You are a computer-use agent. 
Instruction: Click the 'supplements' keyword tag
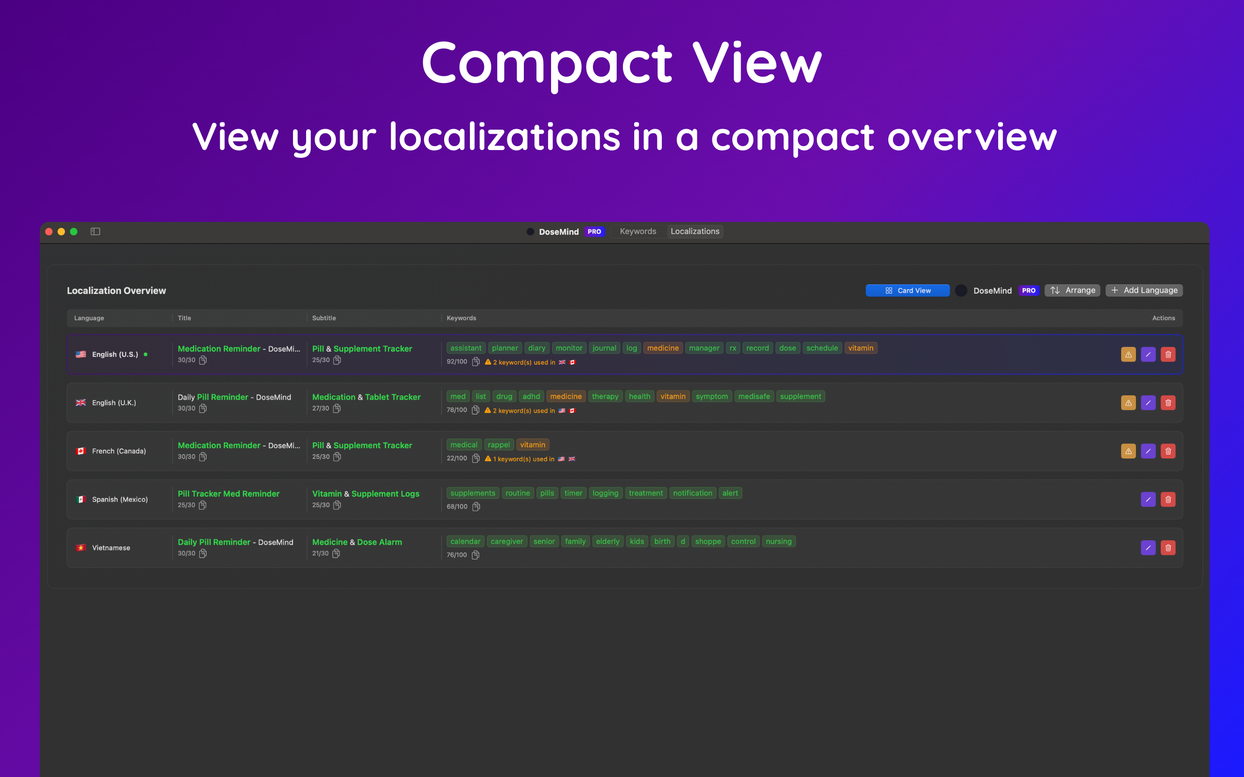click(x=472, y=493)
